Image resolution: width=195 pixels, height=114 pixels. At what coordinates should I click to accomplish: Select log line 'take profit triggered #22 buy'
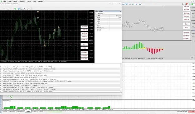click(x=60, y=81)
